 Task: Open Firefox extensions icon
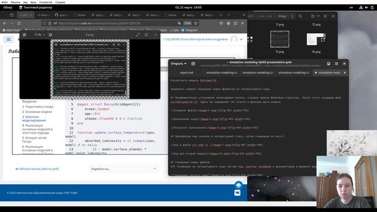(236, 24)
